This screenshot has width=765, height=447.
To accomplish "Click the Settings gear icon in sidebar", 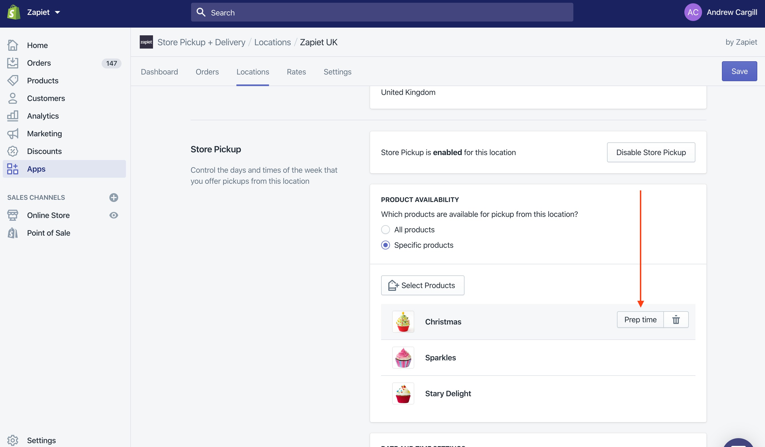I will [x=13, y=440].
